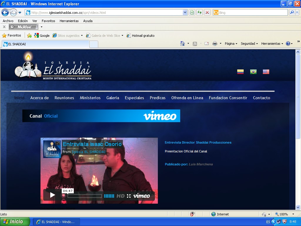The width and height of the screenshot is (301, 226).
Task: Select the USA flag language icon
Action: point(266,72)
